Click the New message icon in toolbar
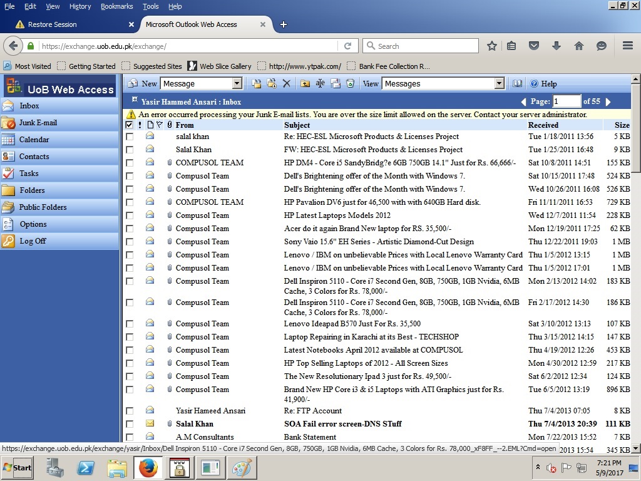Screen dimensions: 641x481 coord(133,83)
